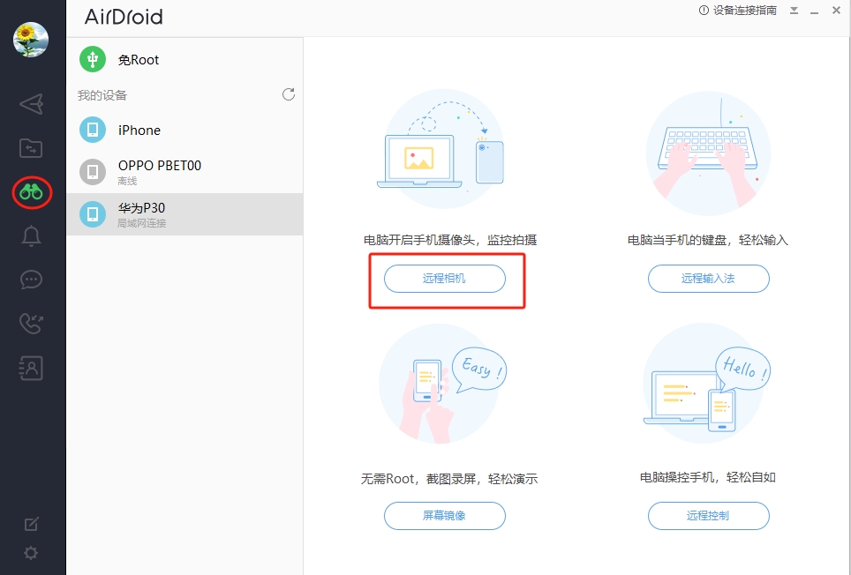Open the 设备连接指南 link

745,11
